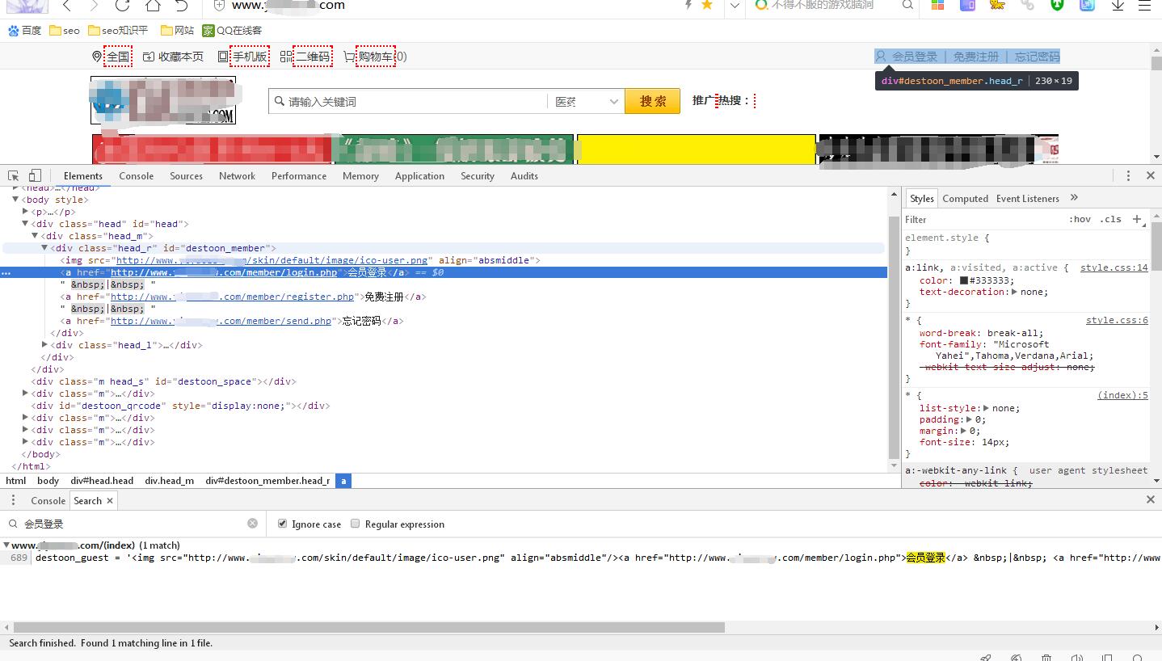Clear the search field with X icon
1162x661 pixels.
tap(252, 524)
